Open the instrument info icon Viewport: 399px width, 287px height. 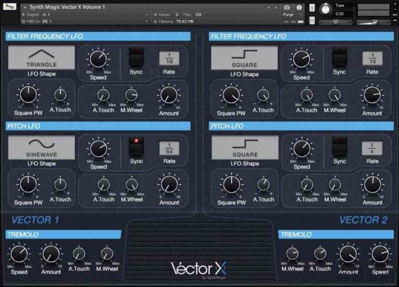299,8
